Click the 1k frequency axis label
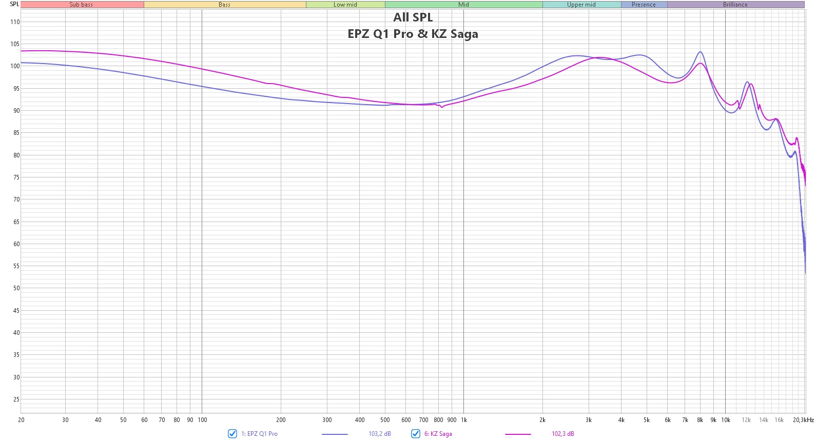 464,420
